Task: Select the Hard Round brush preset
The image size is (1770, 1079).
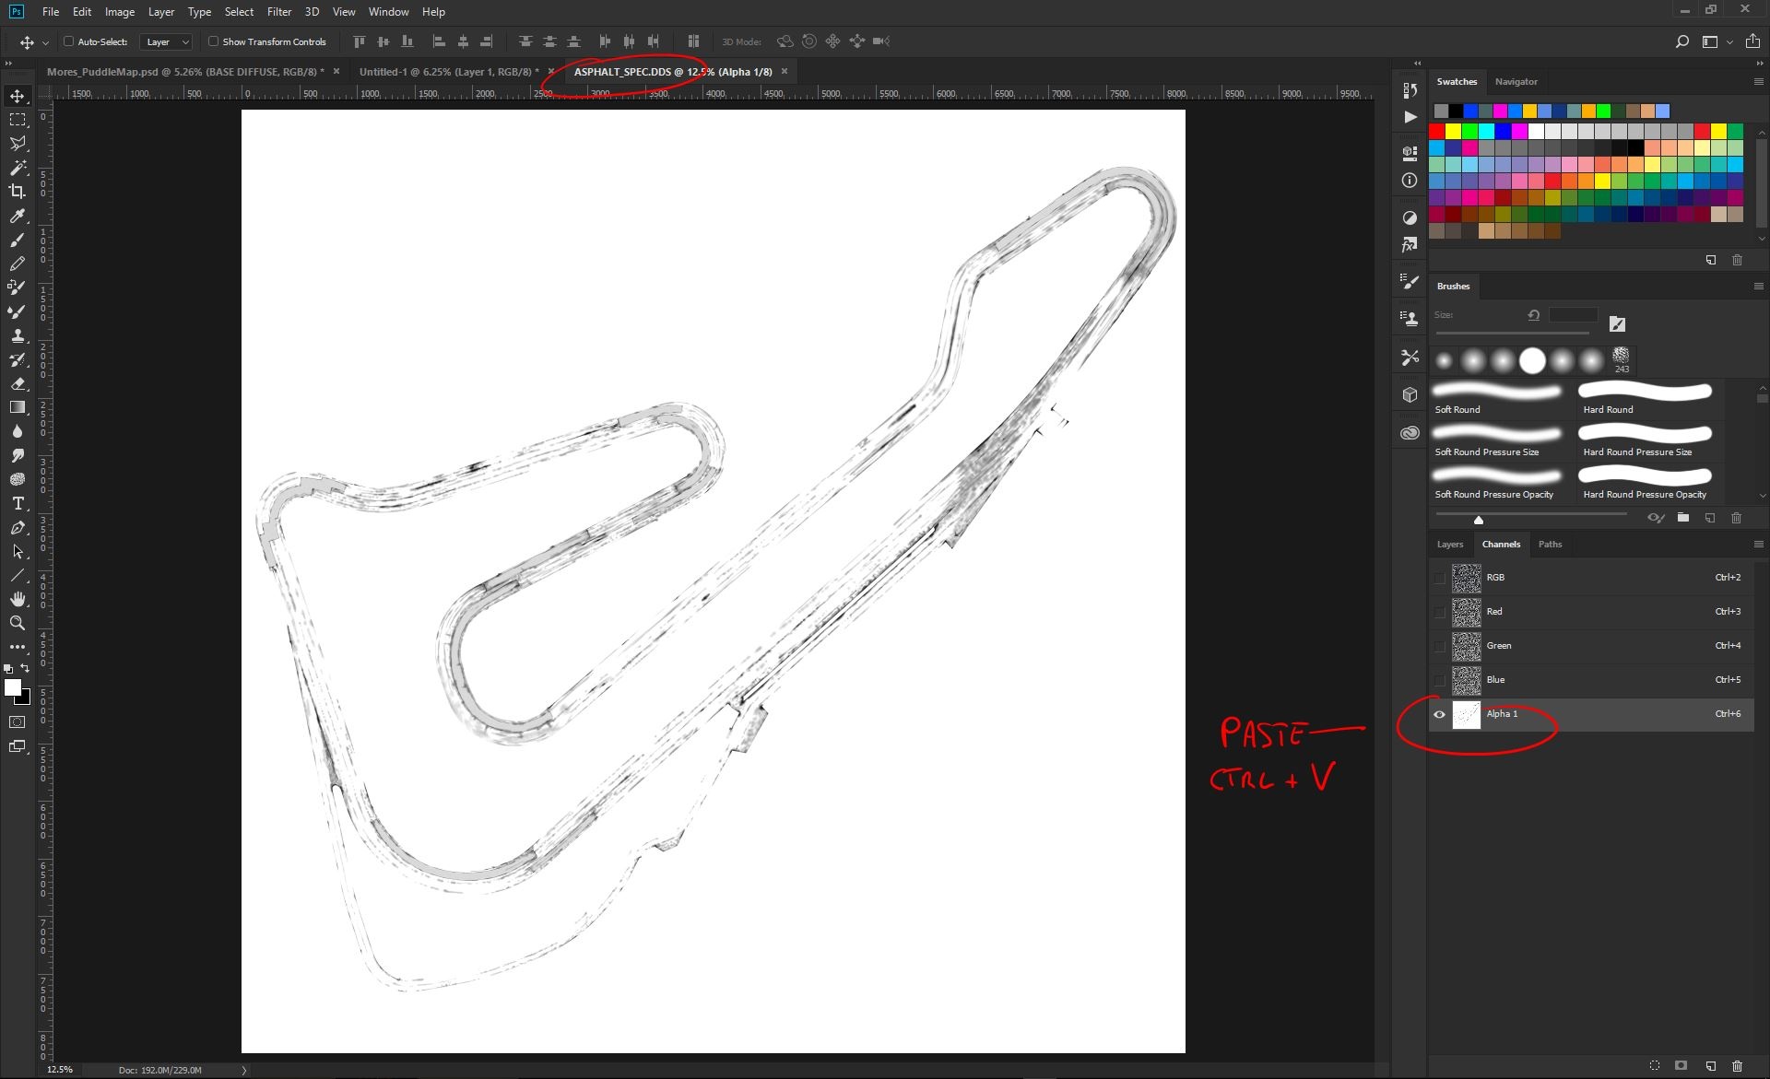Action: tap(1646, 398)
